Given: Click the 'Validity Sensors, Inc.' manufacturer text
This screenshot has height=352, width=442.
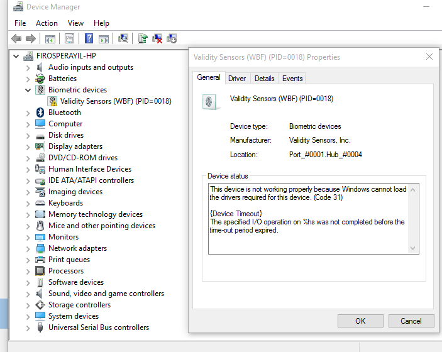Looking at the screenshot, I should point(319,140).
